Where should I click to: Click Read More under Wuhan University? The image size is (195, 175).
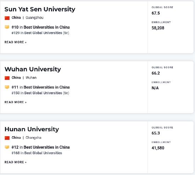point(16,102)
